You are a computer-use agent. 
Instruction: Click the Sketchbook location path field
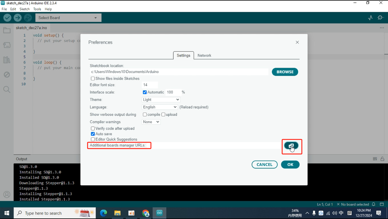[179, 72]
